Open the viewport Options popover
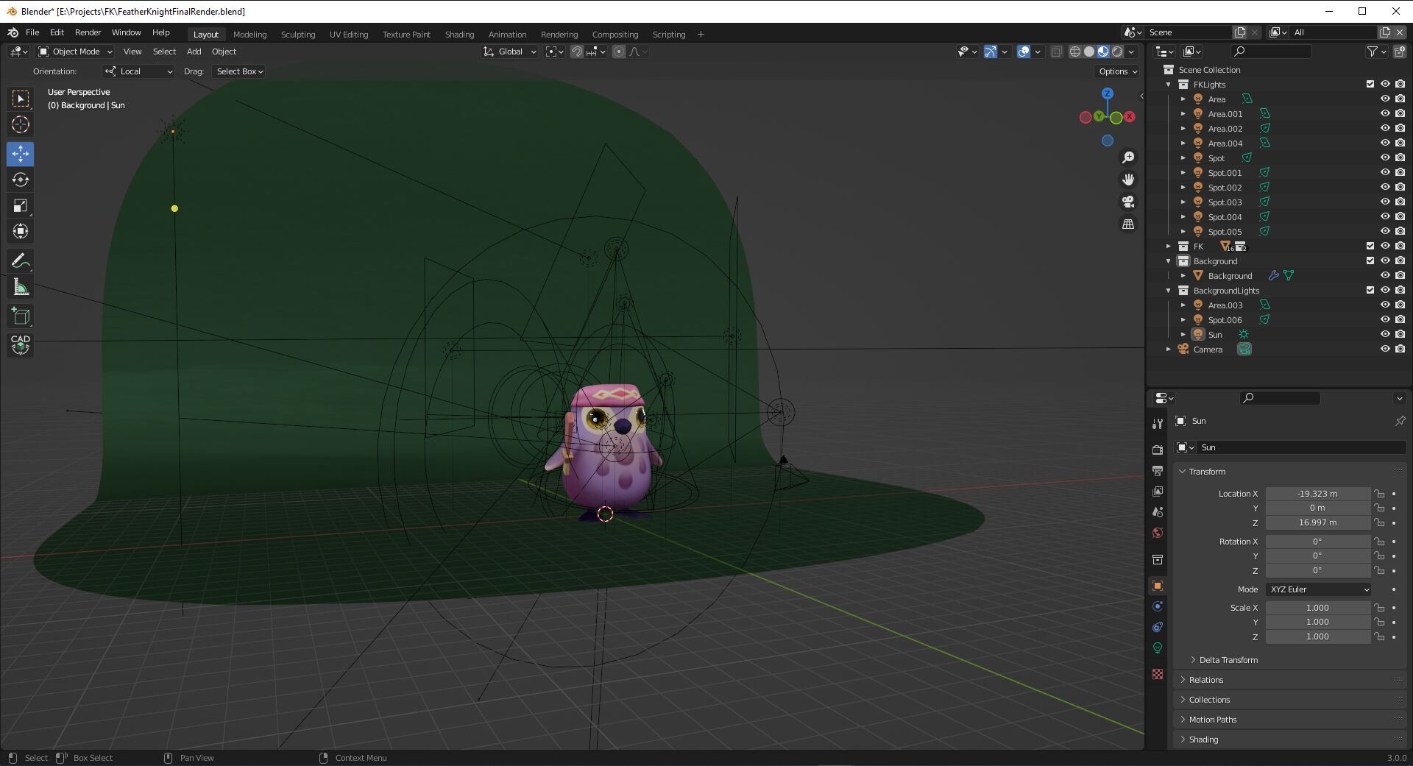The height and width of the screenshot is (766, 1413). [1118, 71]
